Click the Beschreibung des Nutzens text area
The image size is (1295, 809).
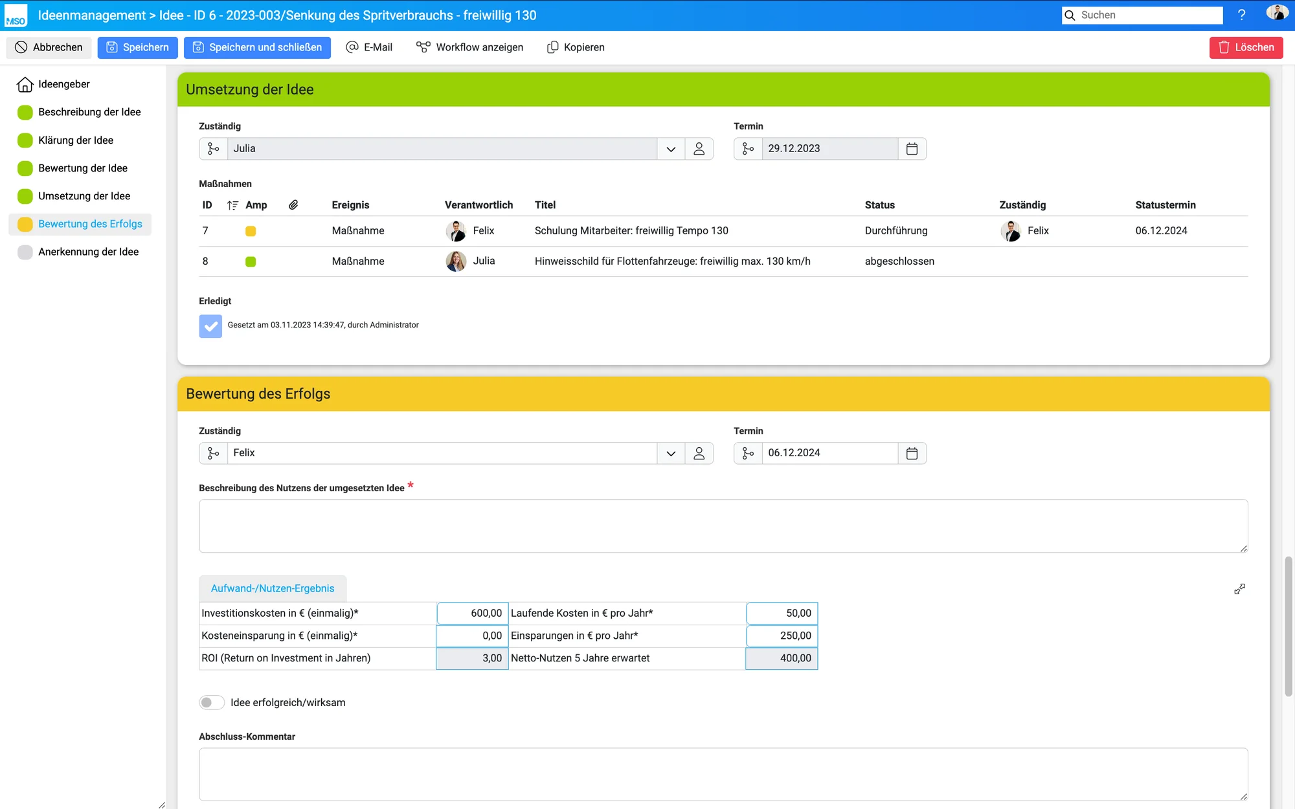pyautogui.click(x=723, y=526)
